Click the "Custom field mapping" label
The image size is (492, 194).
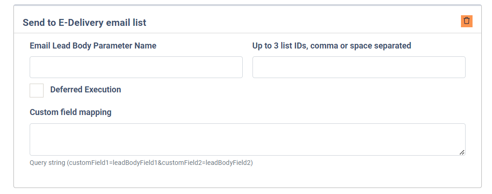point(70,112)
